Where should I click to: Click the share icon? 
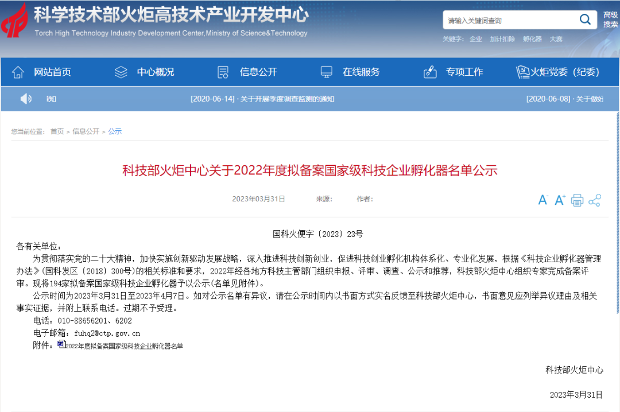click(x=595, y=200)
